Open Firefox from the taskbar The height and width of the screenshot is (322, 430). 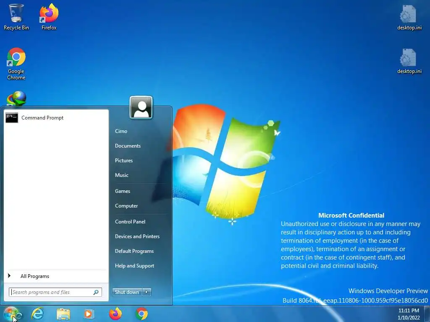pos(115,314)
